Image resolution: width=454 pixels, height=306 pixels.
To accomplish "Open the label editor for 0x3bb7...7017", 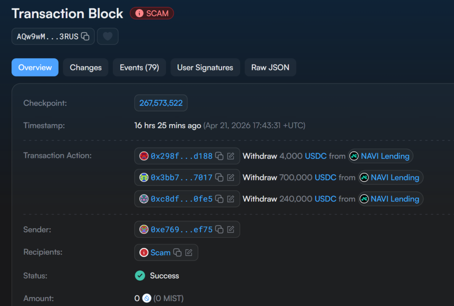I will pos(231,177).
